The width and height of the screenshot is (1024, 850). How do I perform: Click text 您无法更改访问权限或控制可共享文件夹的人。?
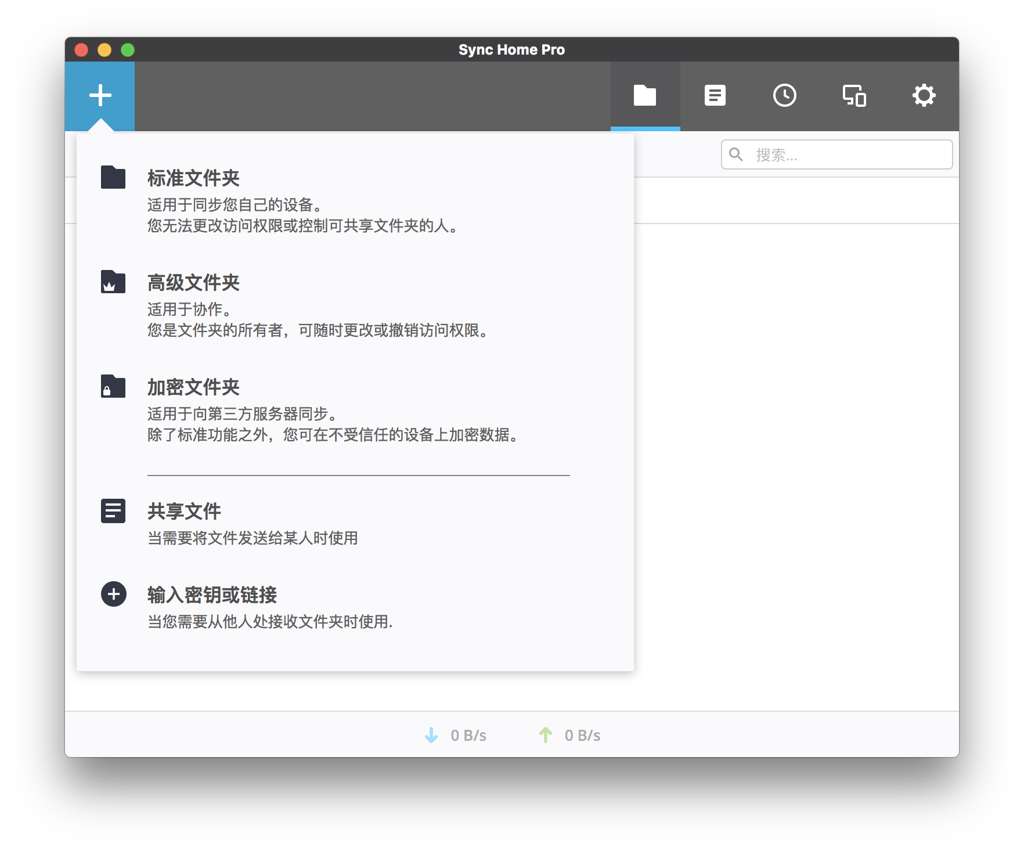[303, 226]
